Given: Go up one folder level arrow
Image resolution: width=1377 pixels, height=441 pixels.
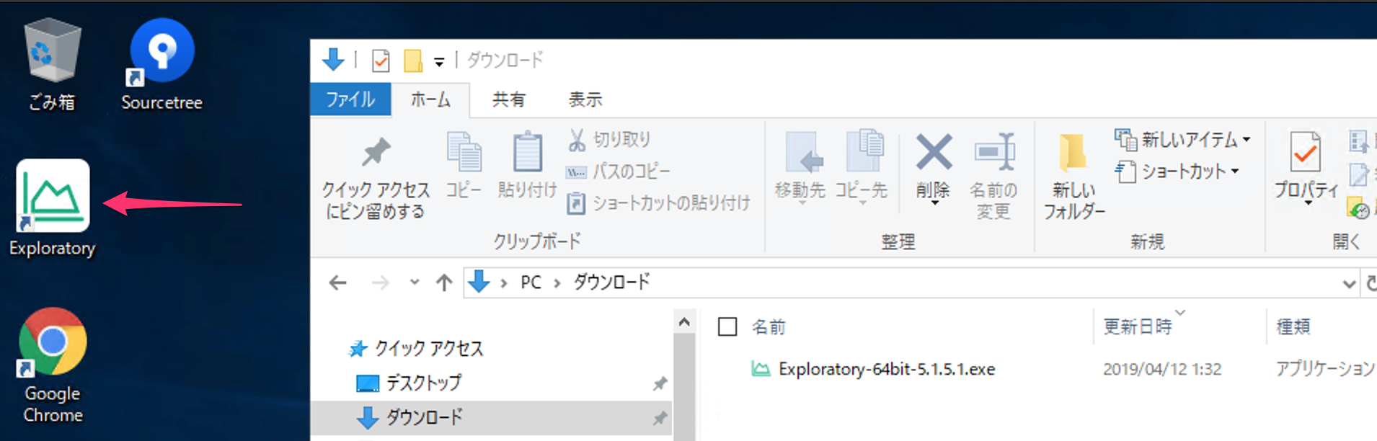Looking at the screenshot, I should 444,282.
